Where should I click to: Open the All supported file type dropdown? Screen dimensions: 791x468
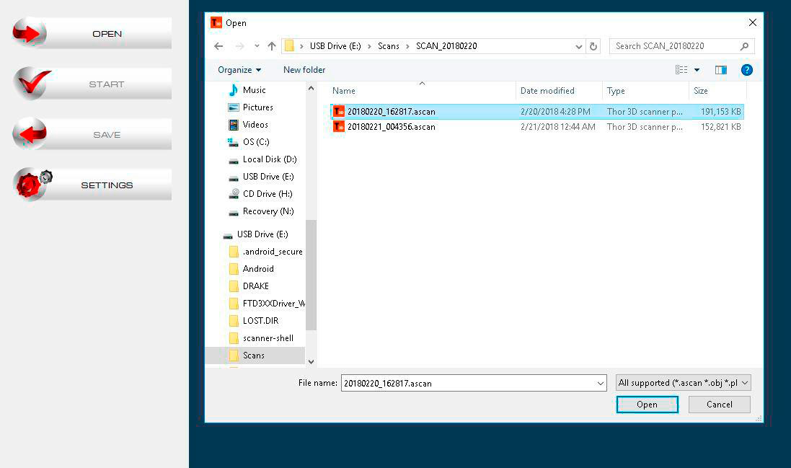(683, 383)
